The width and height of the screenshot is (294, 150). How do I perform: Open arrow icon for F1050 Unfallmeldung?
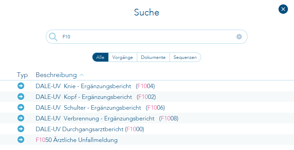pyautogui.click(x=21, y=140)
